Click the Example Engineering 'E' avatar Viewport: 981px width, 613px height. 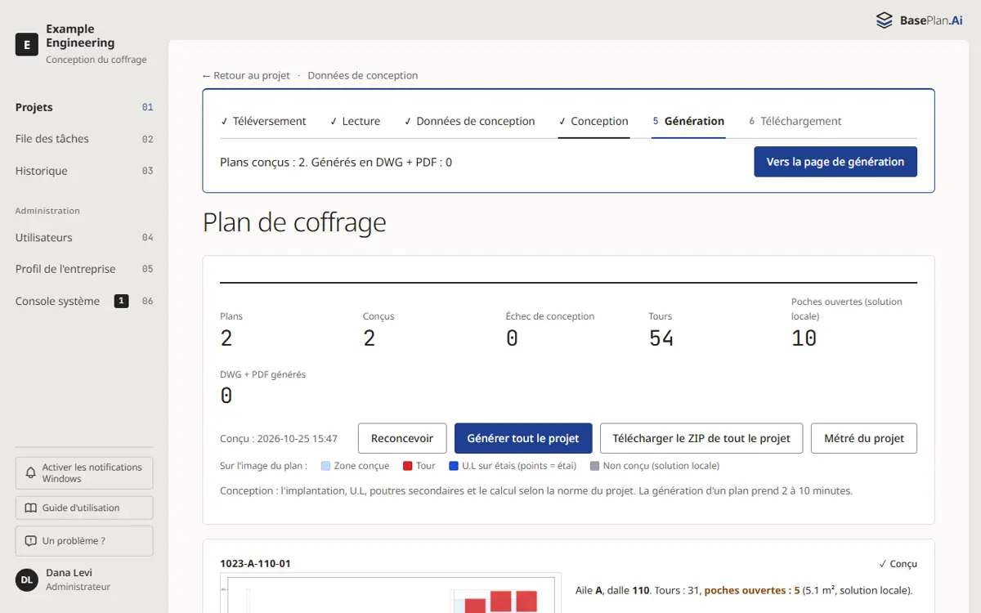(x=27, y=45)
